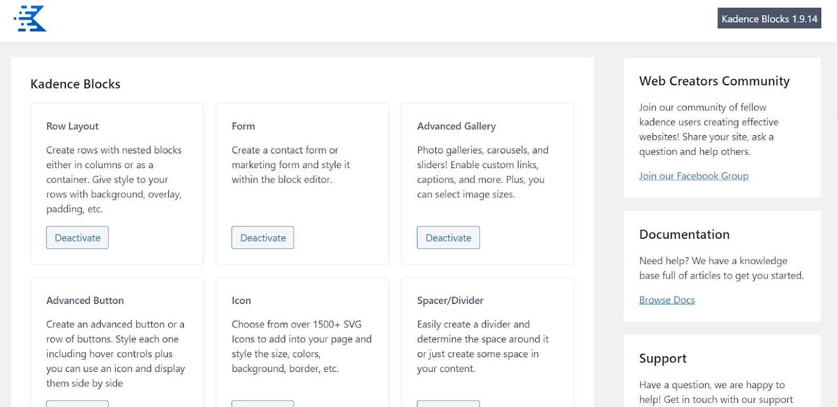838x407 pixels.
Task: Select the Advanced Gallery card title
Action: [456, 126]
